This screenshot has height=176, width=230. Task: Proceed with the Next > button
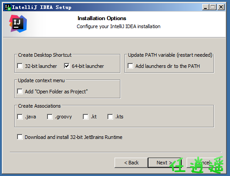(x=165, y=163)
